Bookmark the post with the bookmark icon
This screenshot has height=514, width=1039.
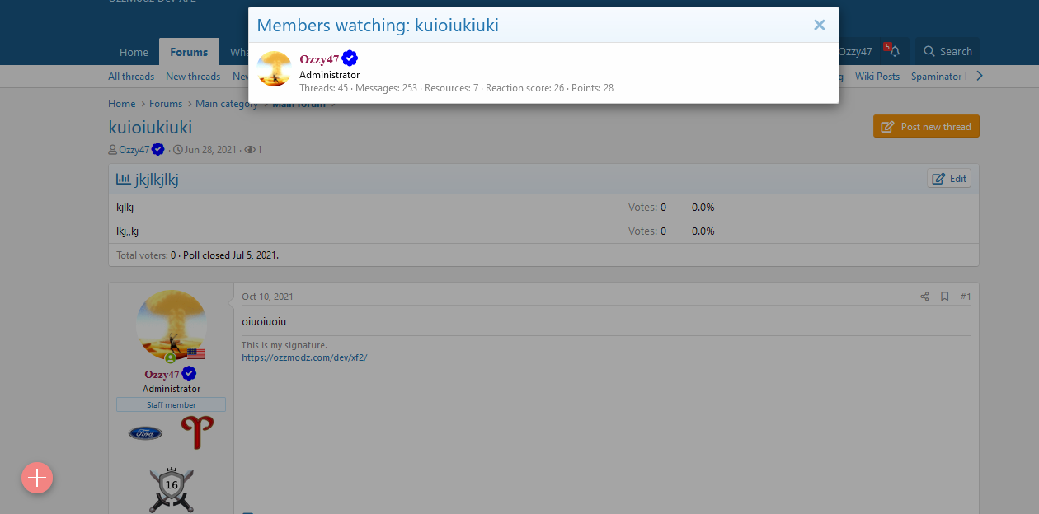tap(945, 297)
